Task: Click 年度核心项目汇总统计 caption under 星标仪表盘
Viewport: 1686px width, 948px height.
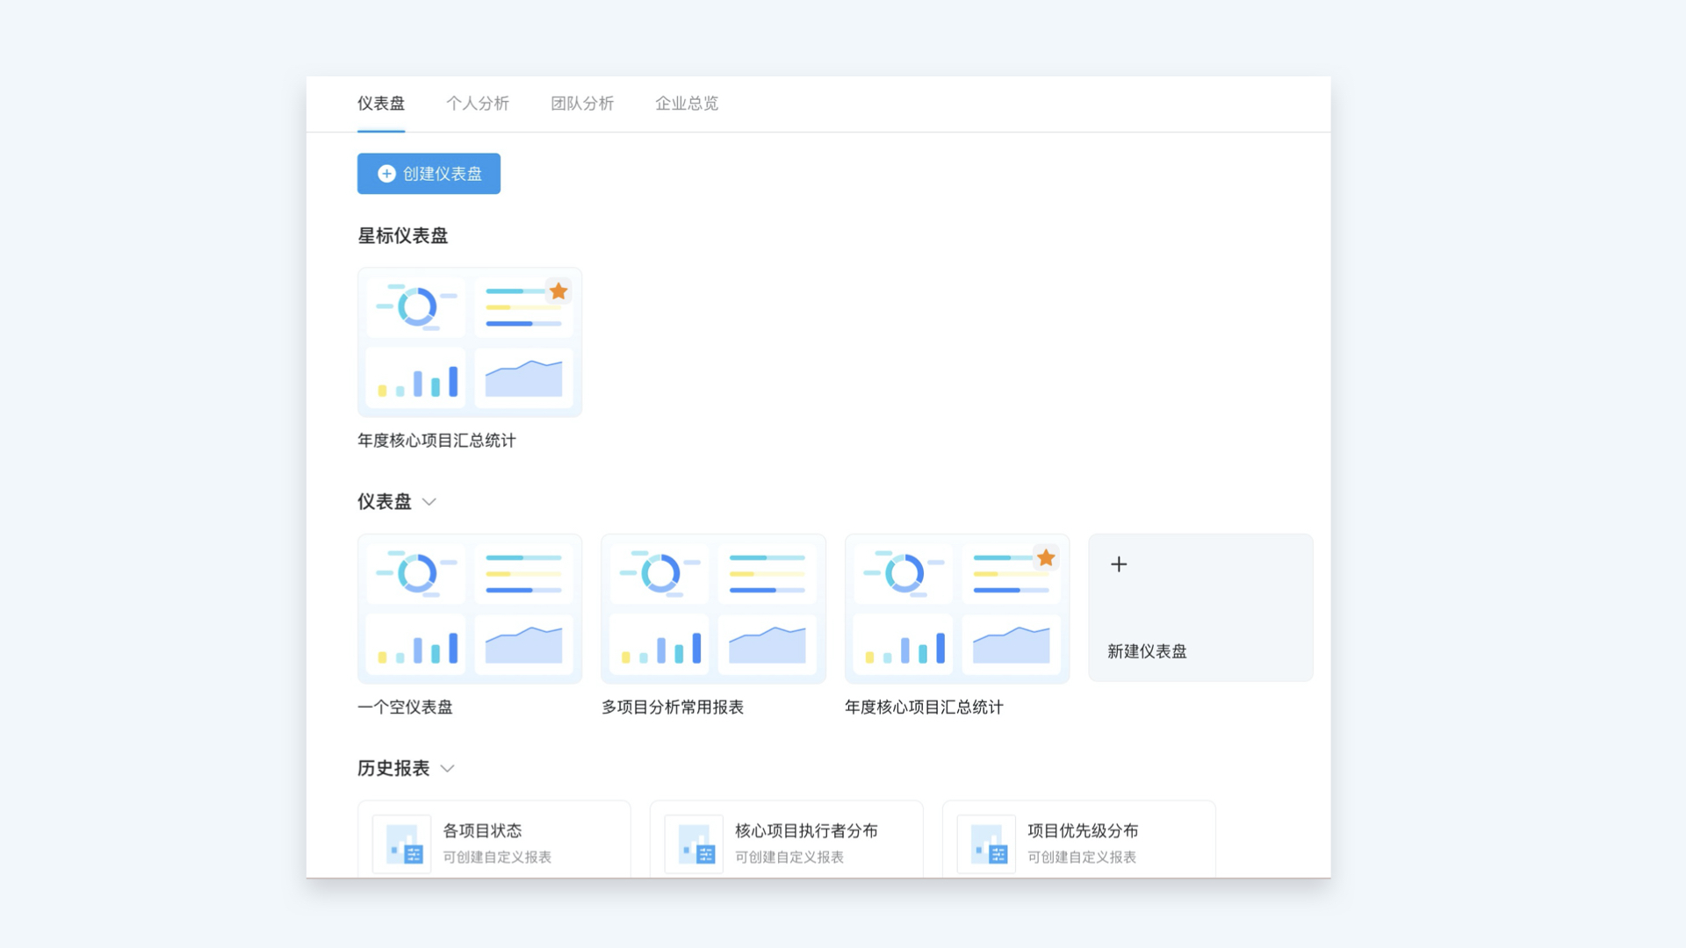Action: coord(436,441)
